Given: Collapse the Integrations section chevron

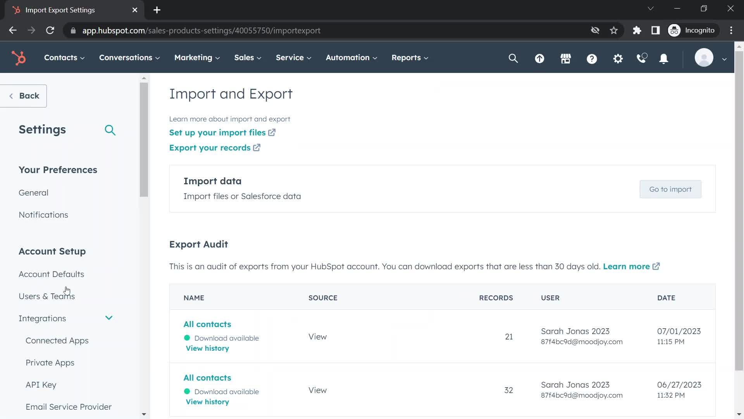Looking at the screenshot, I should pyautogui.click(x=109, y=318).
